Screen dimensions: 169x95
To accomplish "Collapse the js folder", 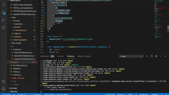I will (x=12, y=46).
